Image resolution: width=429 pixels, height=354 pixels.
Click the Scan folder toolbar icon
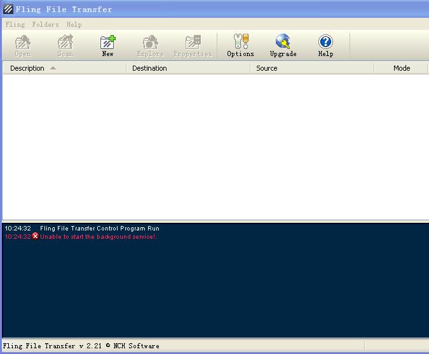(x=65, y=45)
